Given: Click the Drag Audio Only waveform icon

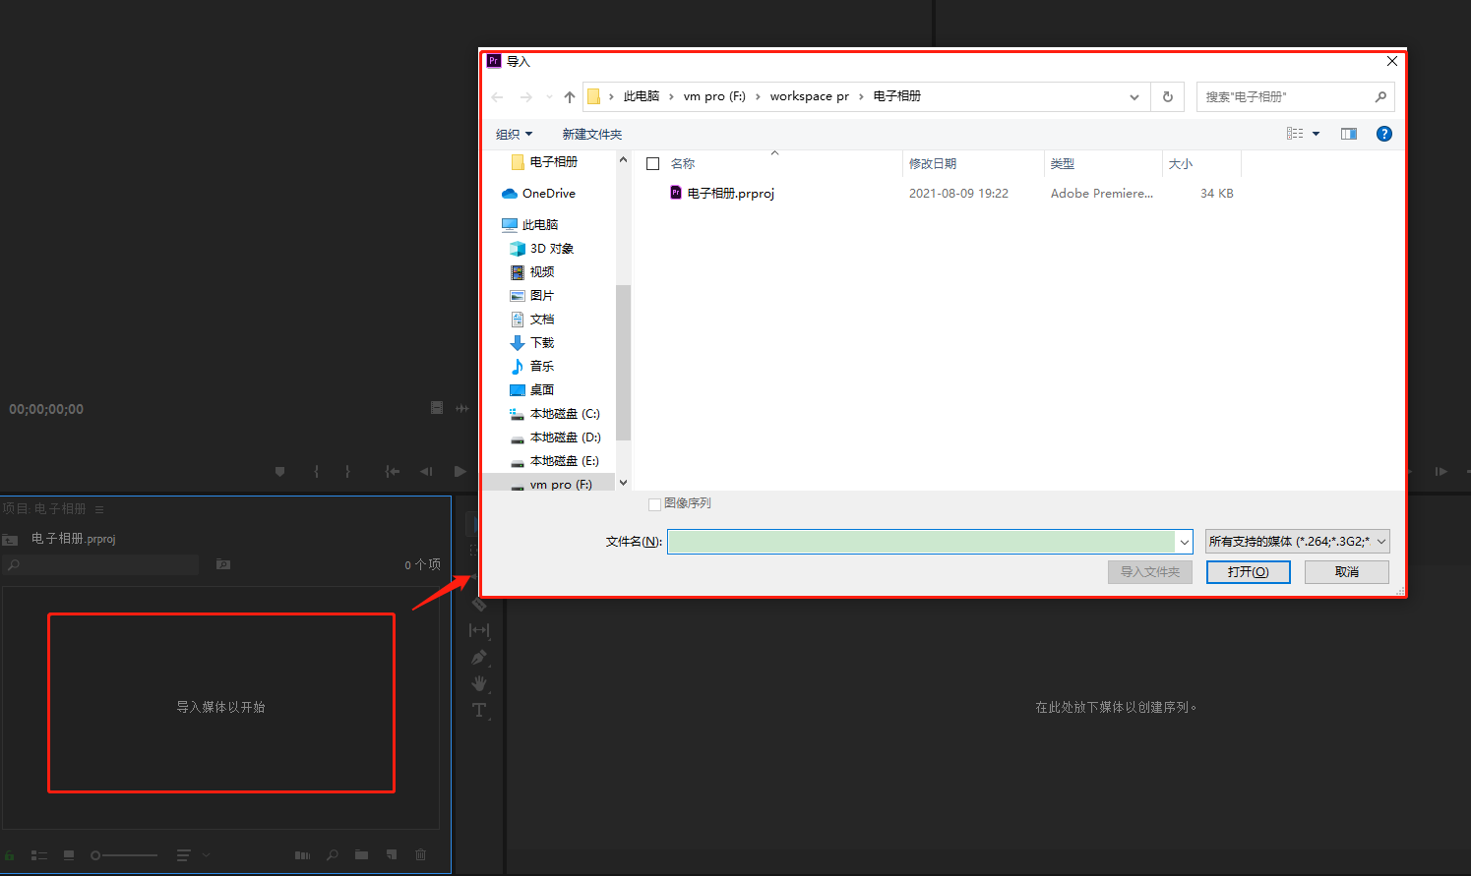Looking at the screenshot, I should 462,408.
